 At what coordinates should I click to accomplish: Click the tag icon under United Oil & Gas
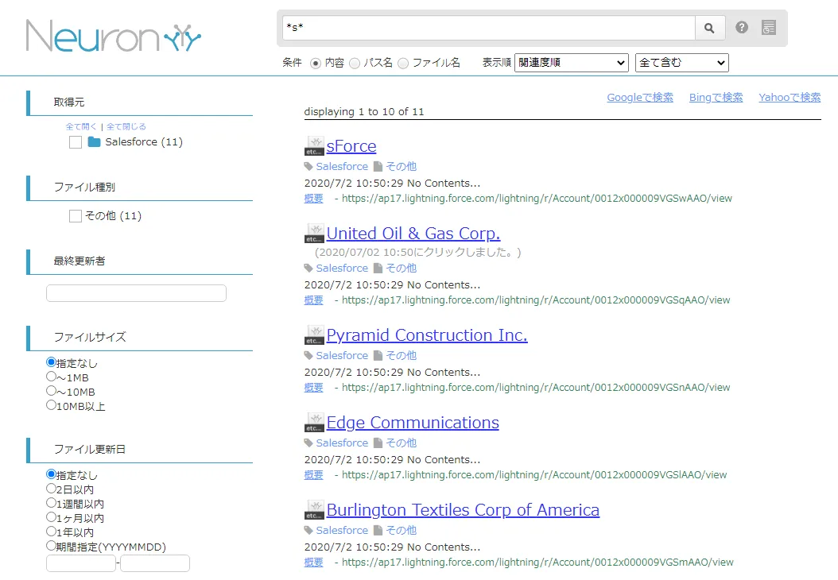tap(309, 269)
